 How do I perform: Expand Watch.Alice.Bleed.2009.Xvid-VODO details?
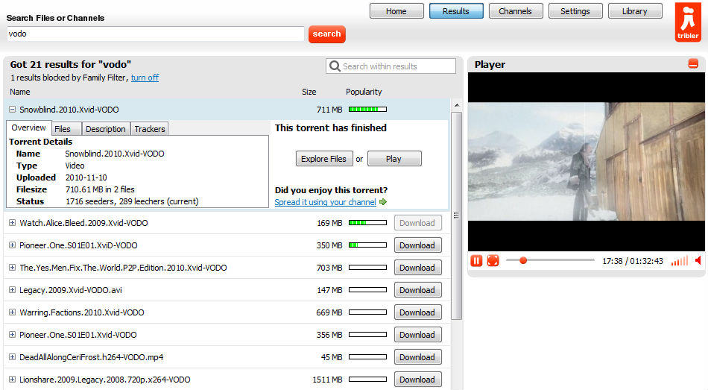[12, 223]
